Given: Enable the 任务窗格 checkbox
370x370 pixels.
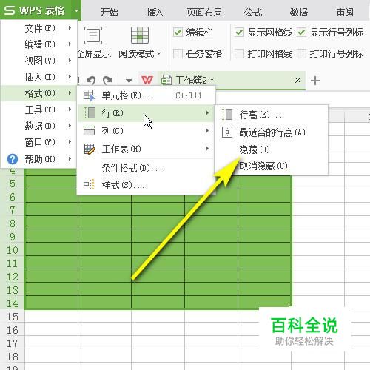Looking at the screenshot, I should coord(178,53).
